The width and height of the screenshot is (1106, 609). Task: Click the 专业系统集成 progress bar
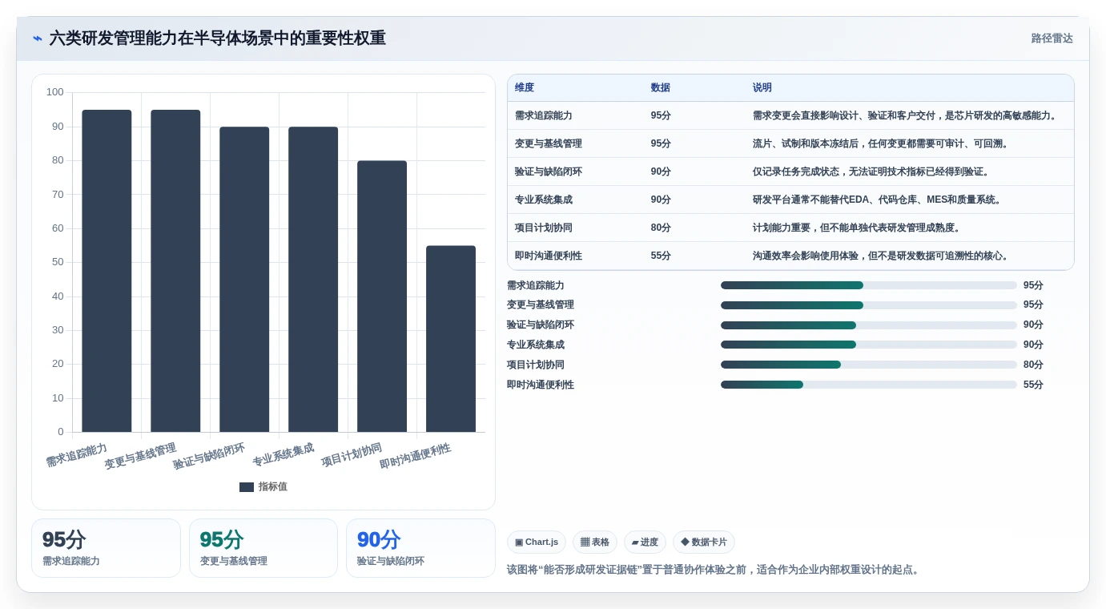pyautogui.click(x=869, y=345)
